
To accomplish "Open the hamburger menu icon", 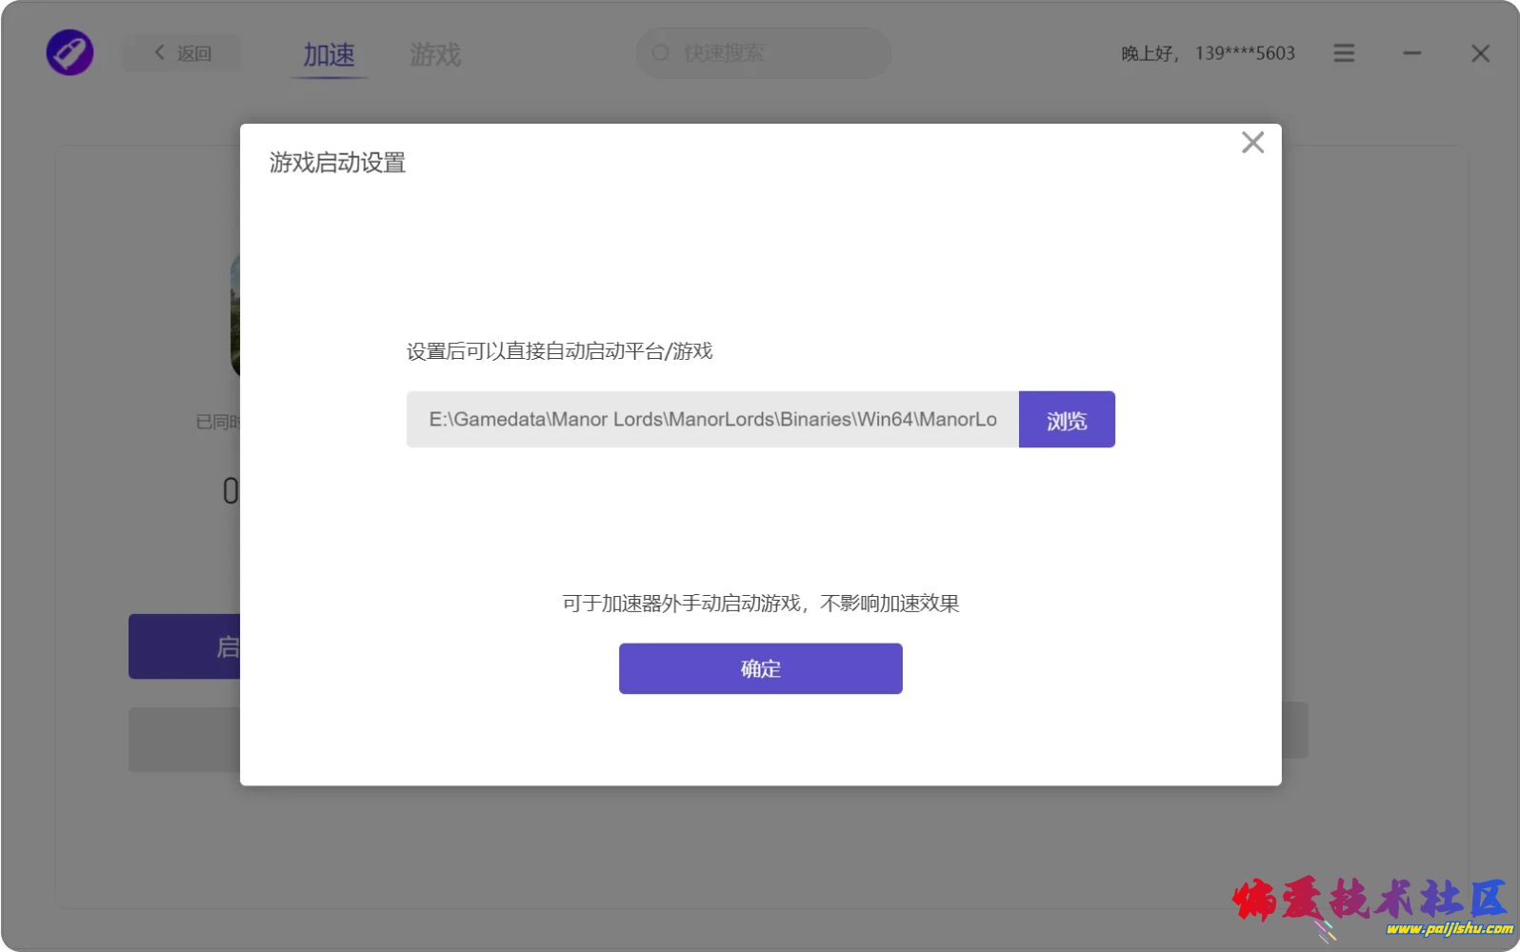I will [x=1344, y=53].
